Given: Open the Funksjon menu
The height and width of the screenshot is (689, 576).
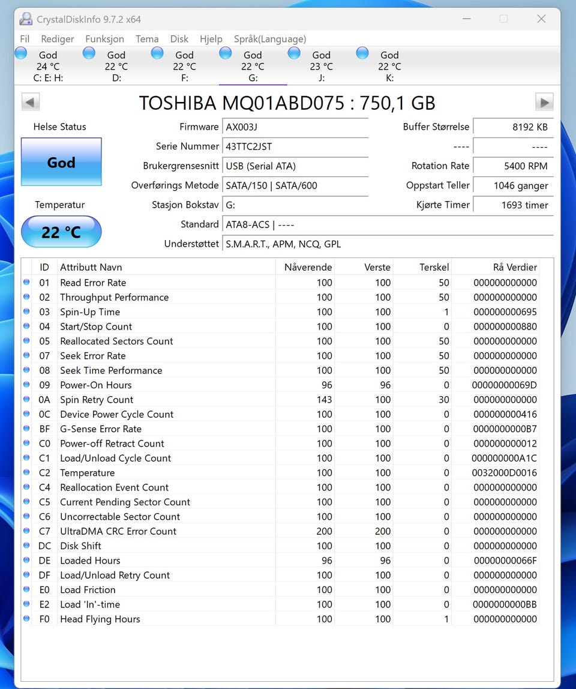Looking at the screenshot, I should (104, 38).
